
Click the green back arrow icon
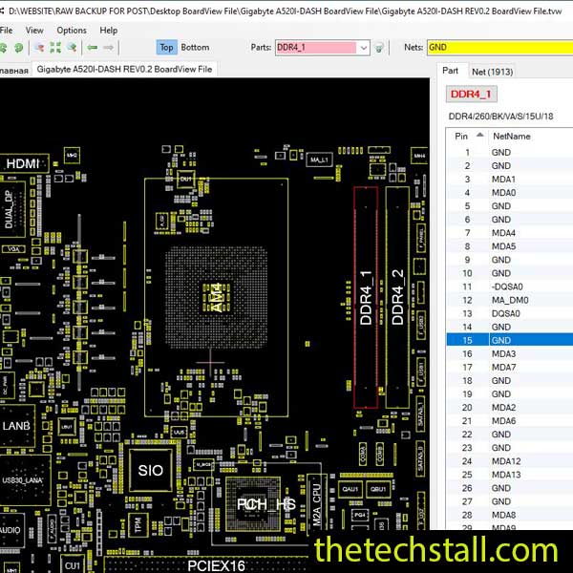93,47
